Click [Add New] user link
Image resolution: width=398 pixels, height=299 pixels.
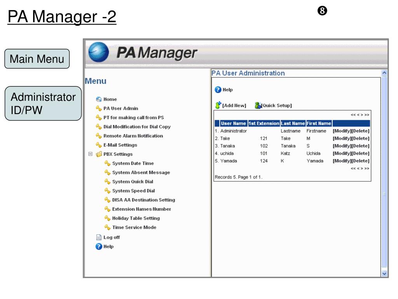234,106
